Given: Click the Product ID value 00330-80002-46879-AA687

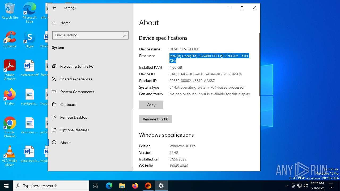Looking at the screenshot, I should [192, 81].
